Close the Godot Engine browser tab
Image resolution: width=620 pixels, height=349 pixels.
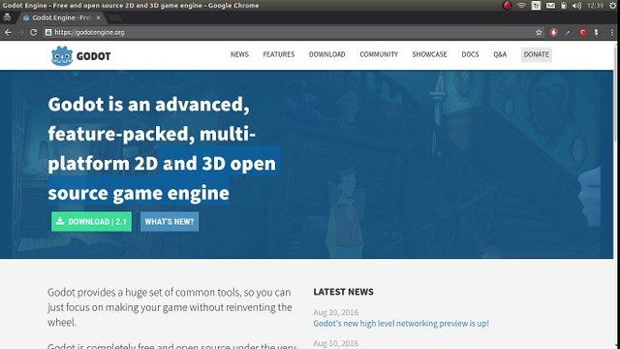click(x=98, y=17)
